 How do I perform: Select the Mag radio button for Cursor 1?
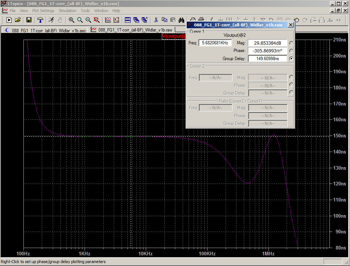click(x=291, y=43)
